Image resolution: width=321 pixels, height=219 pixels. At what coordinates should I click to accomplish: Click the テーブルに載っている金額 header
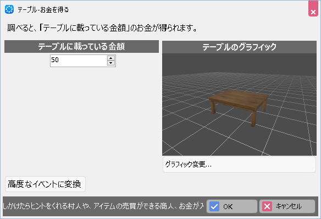(x=81, y=47)
